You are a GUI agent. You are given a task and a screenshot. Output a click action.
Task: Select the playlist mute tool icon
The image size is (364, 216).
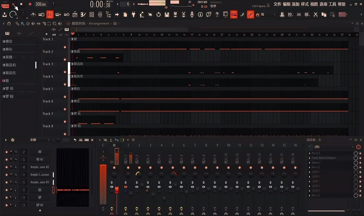33,24
